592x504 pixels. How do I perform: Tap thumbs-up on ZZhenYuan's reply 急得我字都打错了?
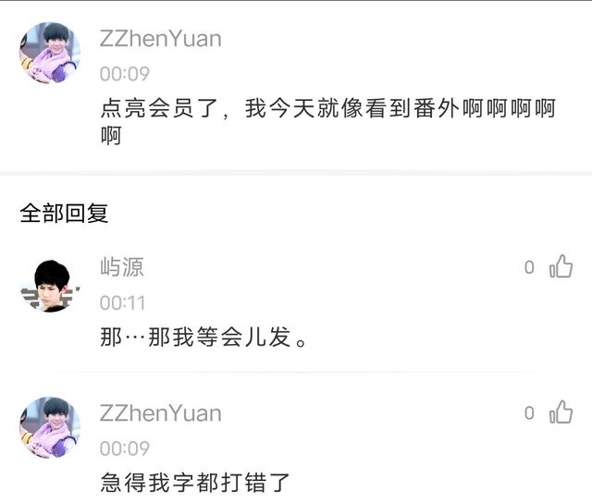561,412
